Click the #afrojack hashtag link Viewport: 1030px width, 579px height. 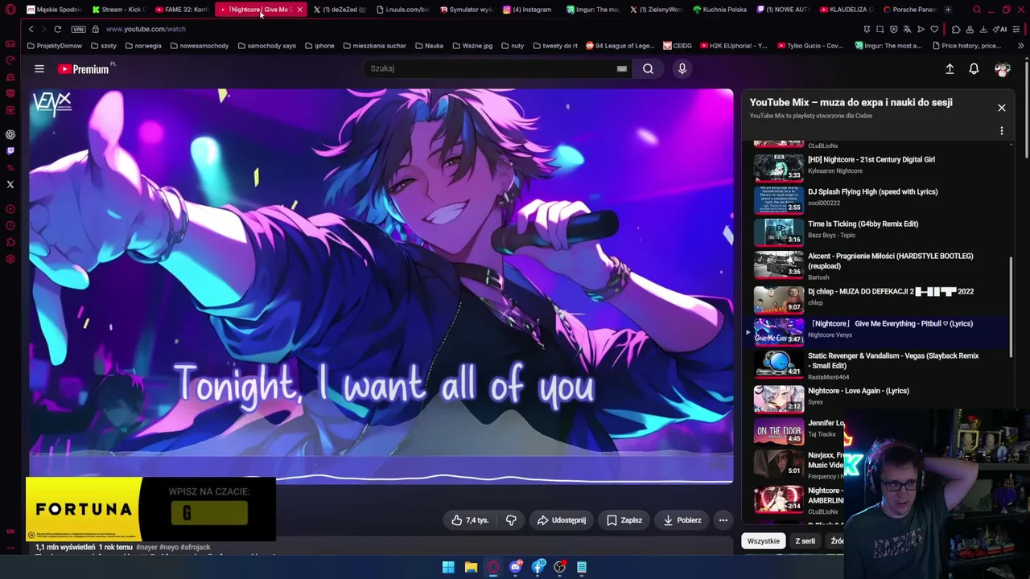point(196,548)
